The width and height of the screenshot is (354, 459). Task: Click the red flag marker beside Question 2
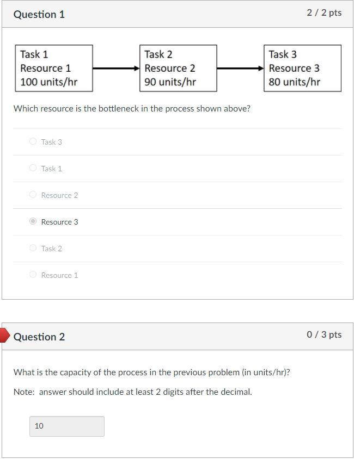tap(4, 335)
